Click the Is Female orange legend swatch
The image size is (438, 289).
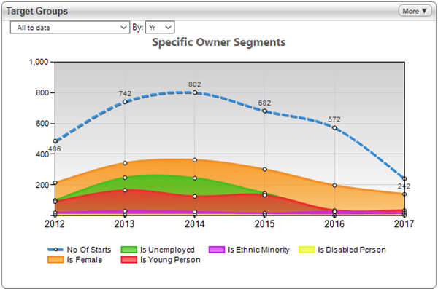[x=55, y=260]
